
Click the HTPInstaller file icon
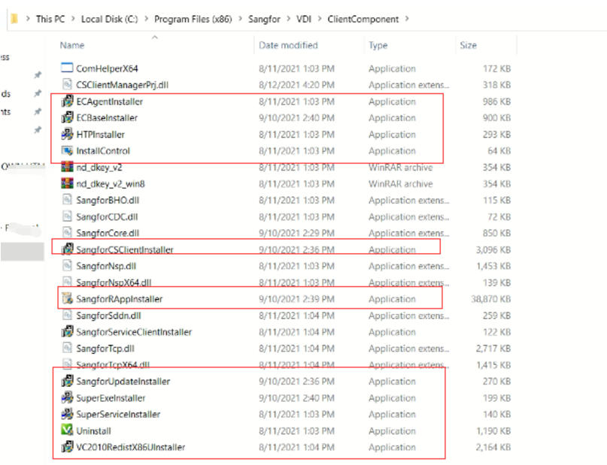[66, 134]
